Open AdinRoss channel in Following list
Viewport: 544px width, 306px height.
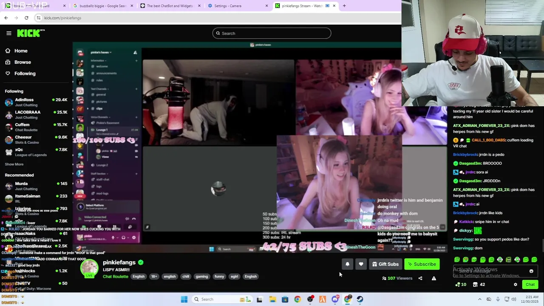coord(36,102)
